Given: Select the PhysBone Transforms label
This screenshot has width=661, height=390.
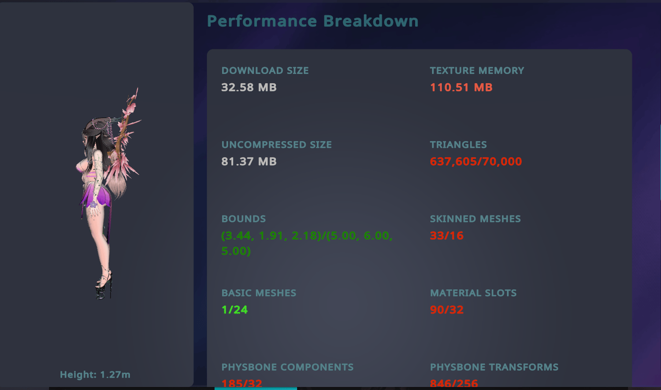Looking at the screenshot, I should coord(494,367).
